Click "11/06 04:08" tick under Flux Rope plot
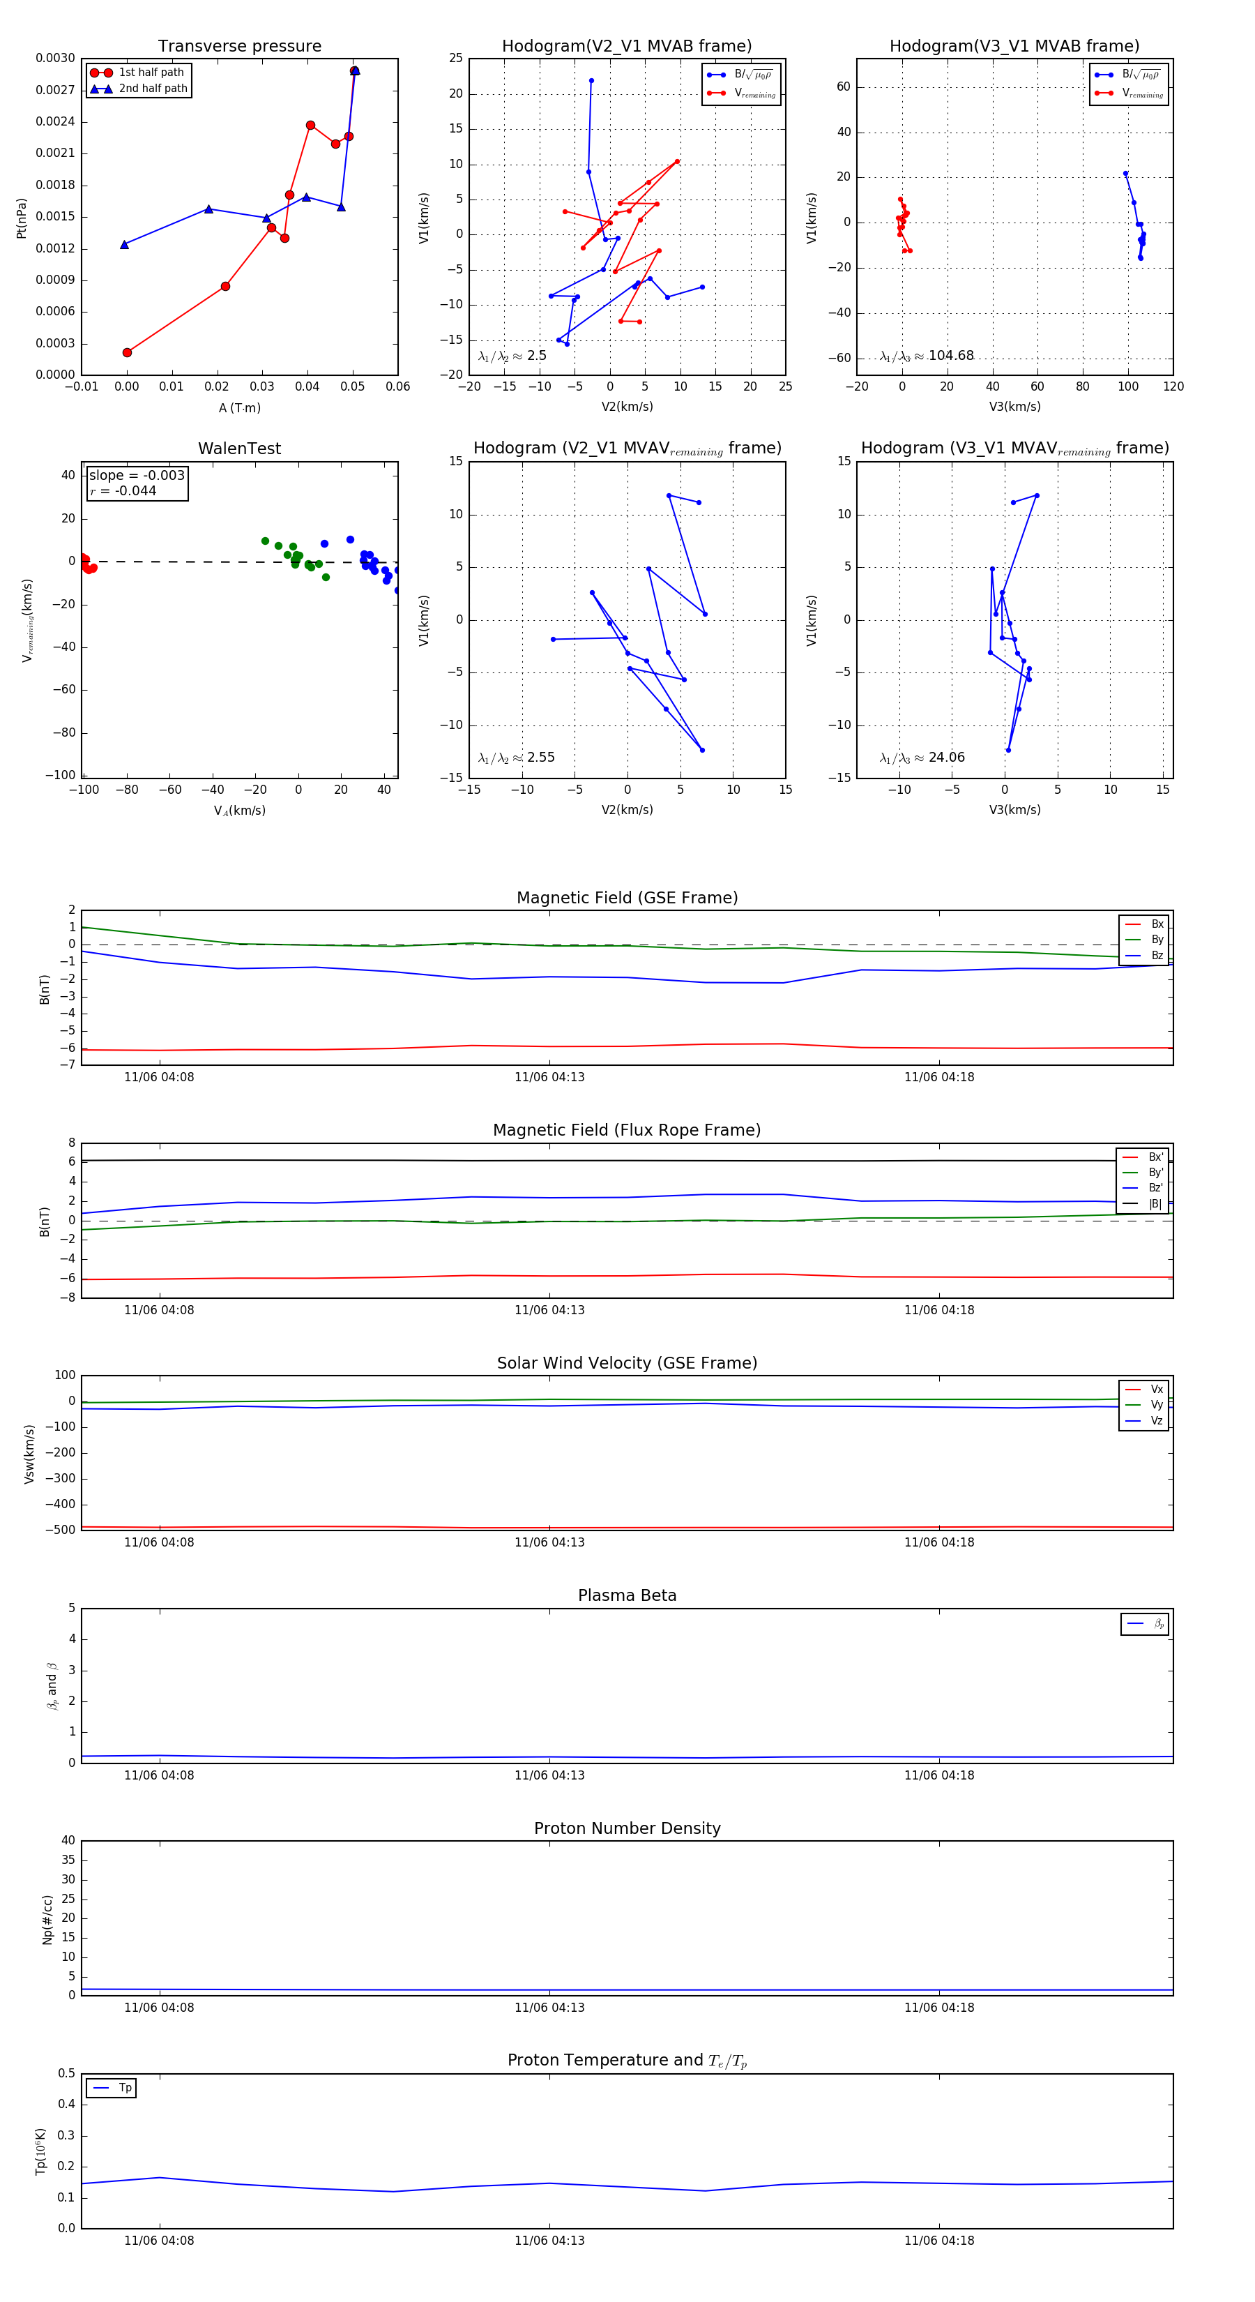The image size is (1255, 2302). [x=159, y=1310]
